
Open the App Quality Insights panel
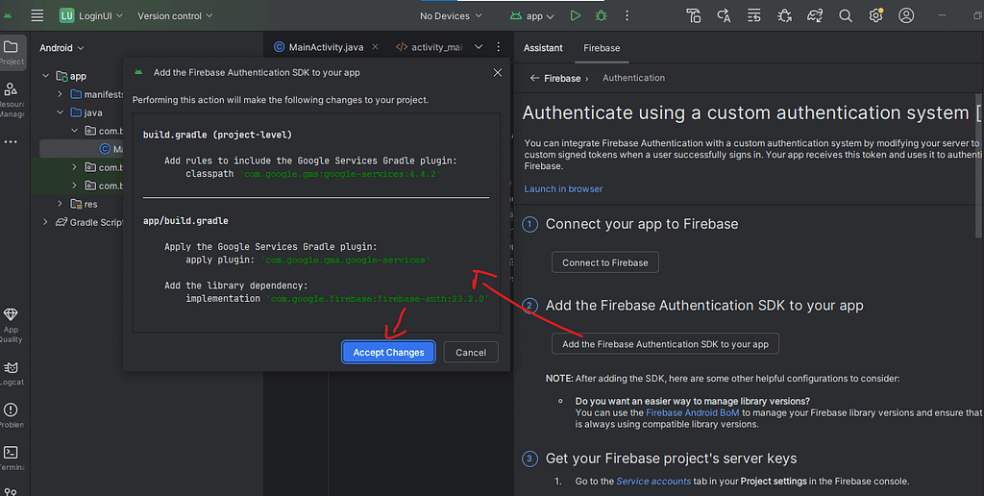tap(12, 325)
